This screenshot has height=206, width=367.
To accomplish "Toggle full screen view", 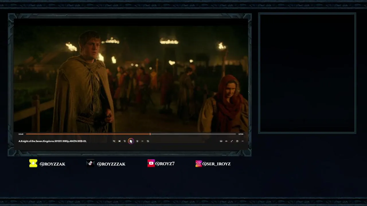I will [232, 141].
